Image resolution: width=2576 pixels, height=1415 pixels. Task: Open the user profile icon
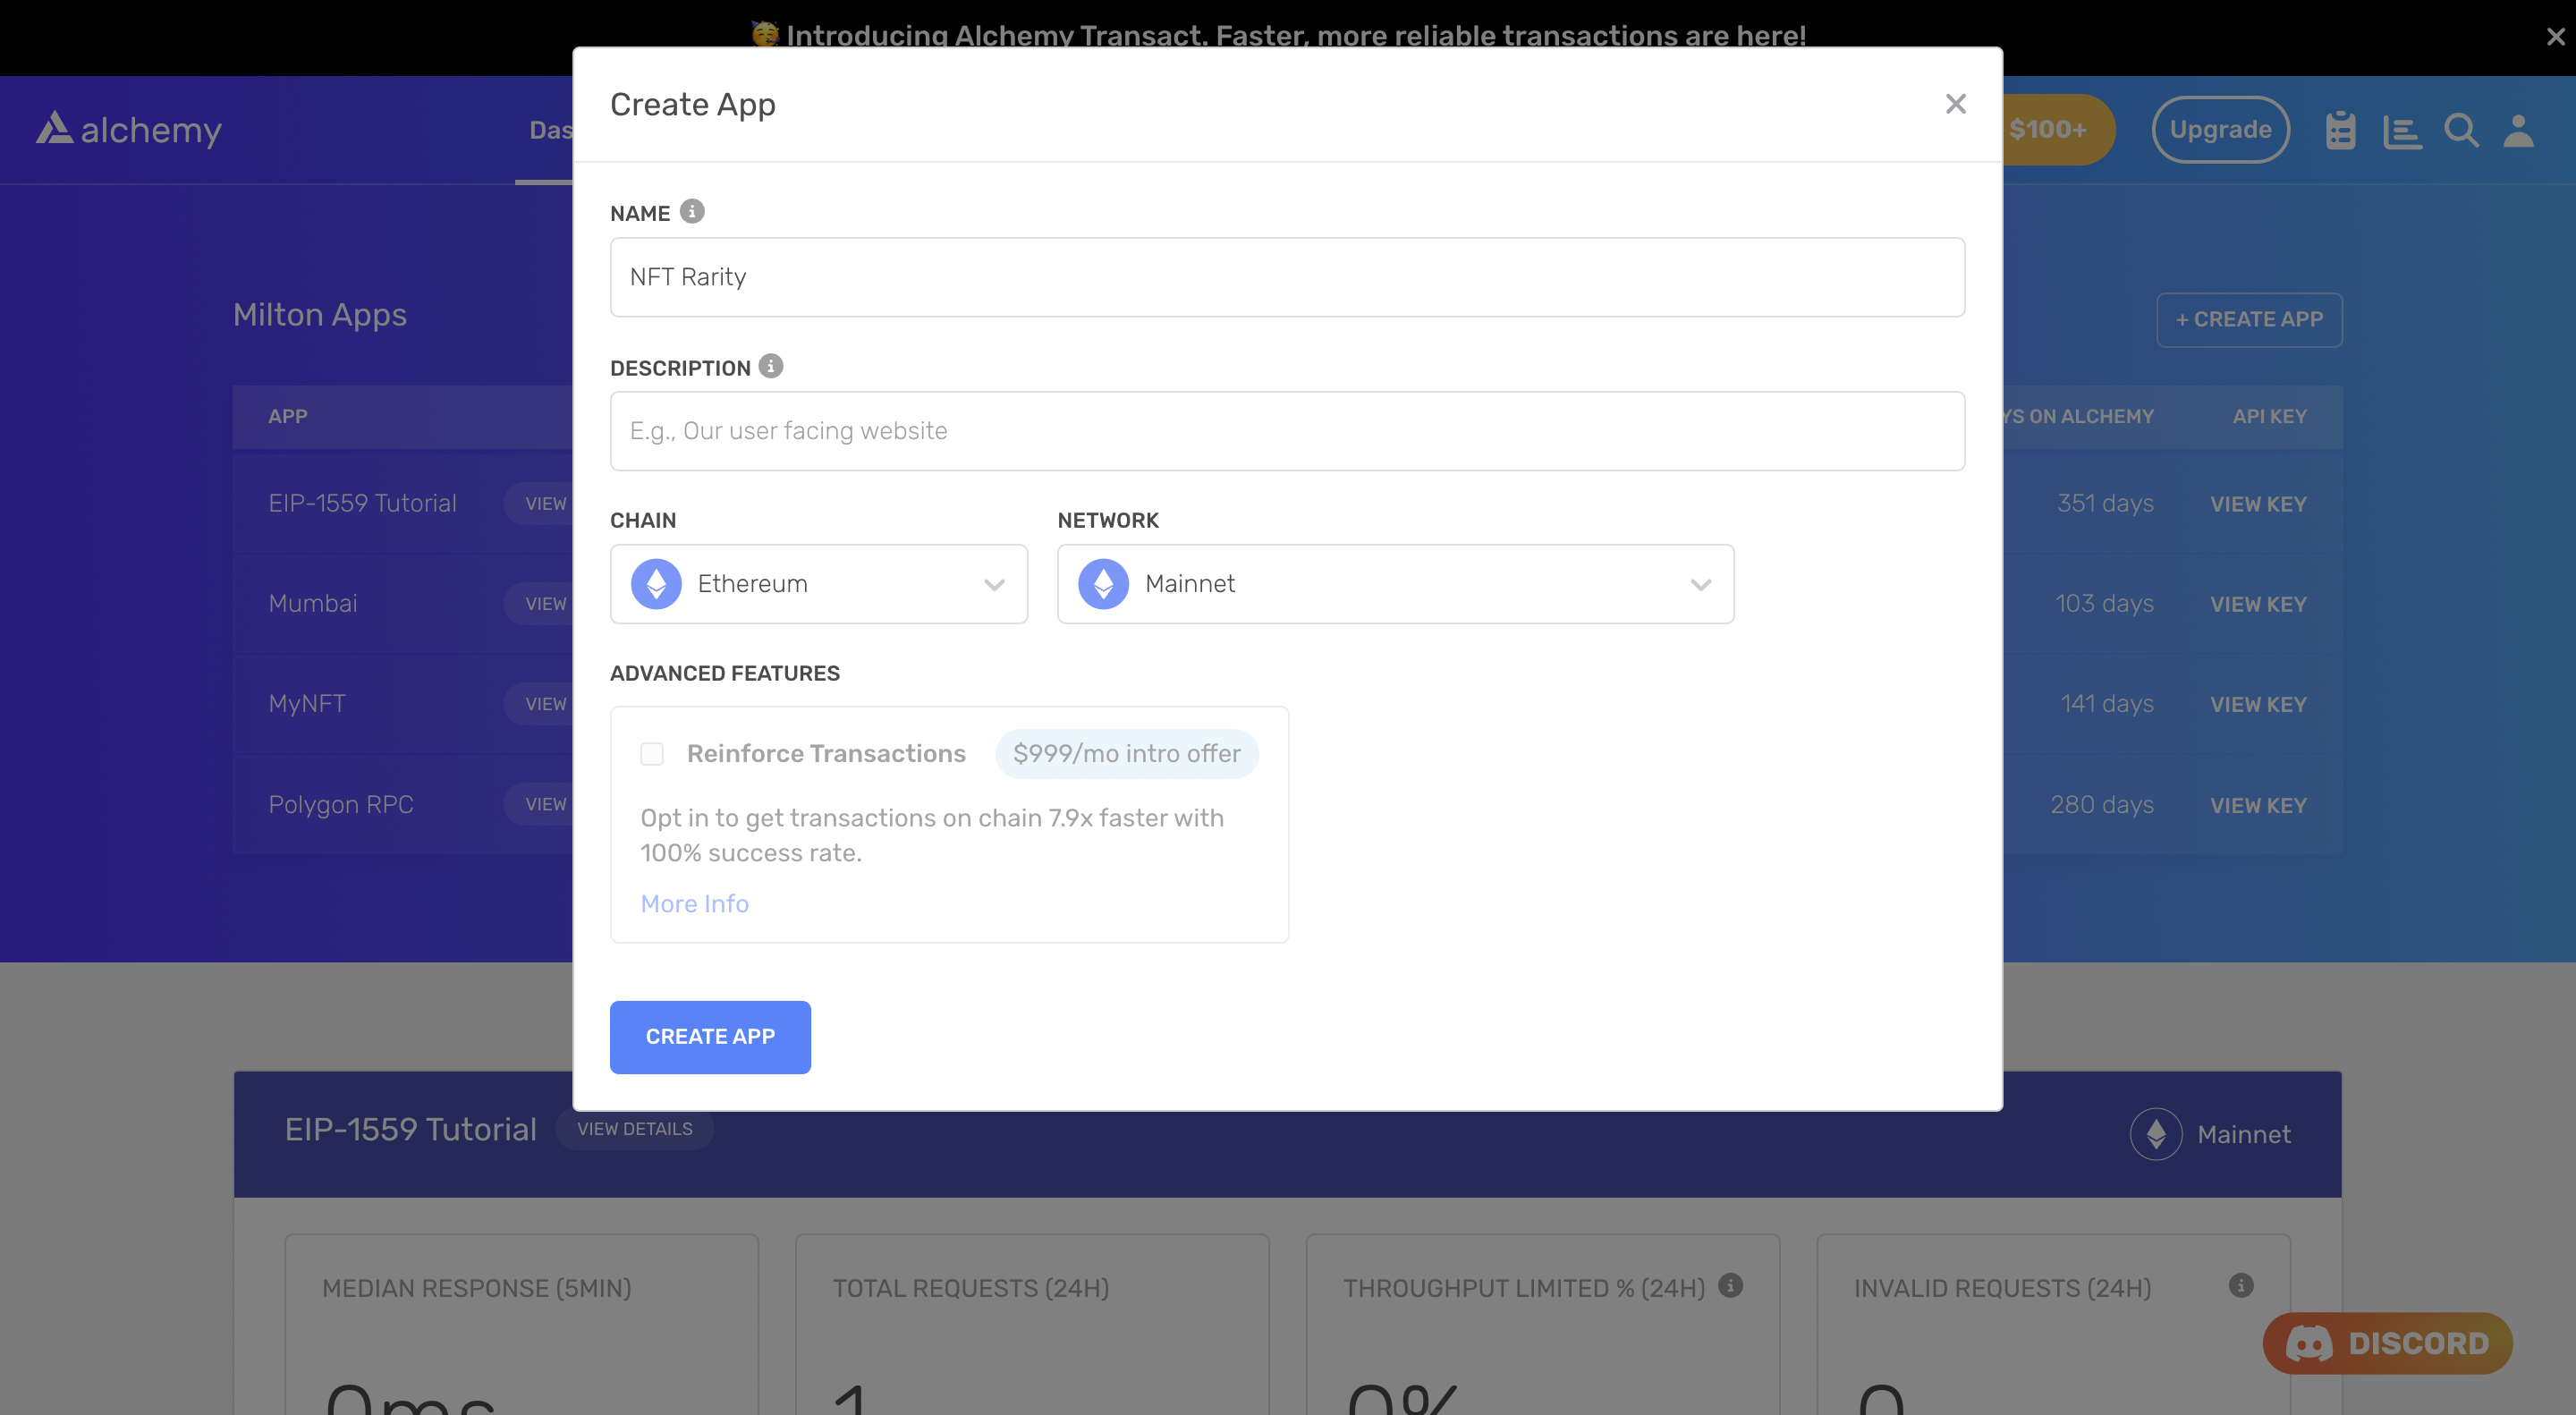click(x=2518, y=130)
